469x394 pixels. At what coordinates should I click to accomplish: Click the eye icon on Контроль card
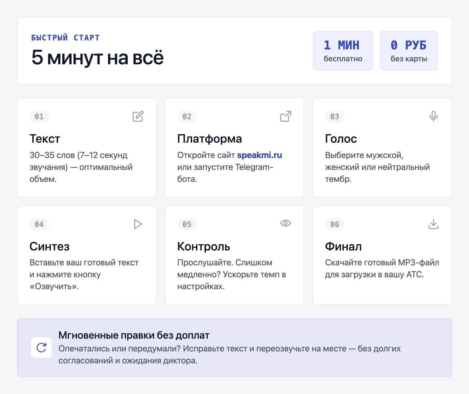[x=286, y=223]
